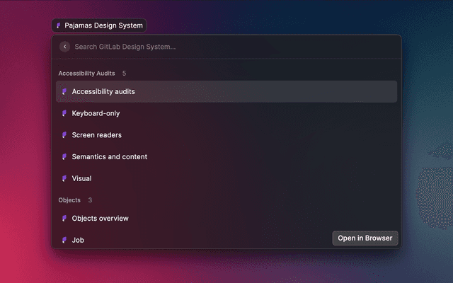The image size is (453, 283).
Task: Click the back arrow button beside search
Action: pyautogui.click(x=65, y=47)
